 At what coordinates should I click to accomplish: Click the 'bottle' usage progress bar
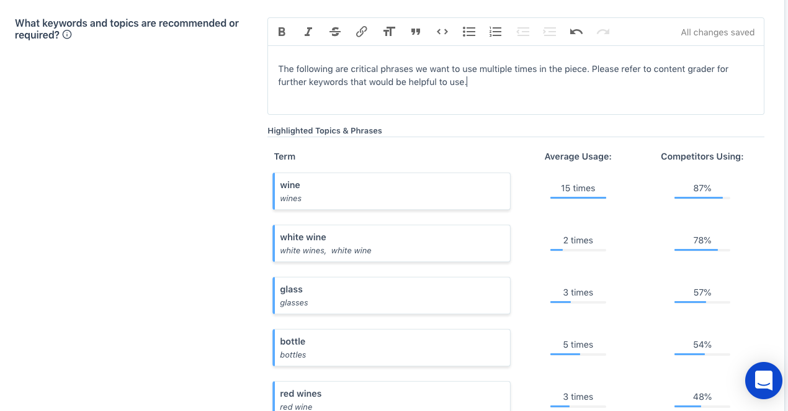coord(578,355)
